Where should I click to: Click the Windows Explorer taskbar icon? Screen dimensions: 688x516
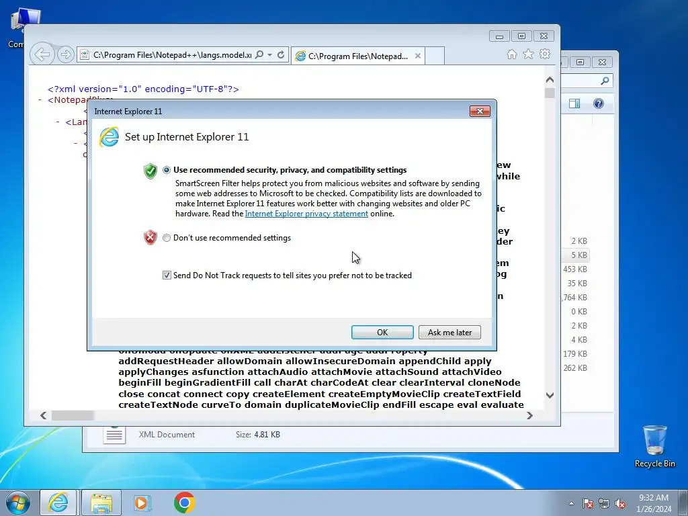[101, 503]
